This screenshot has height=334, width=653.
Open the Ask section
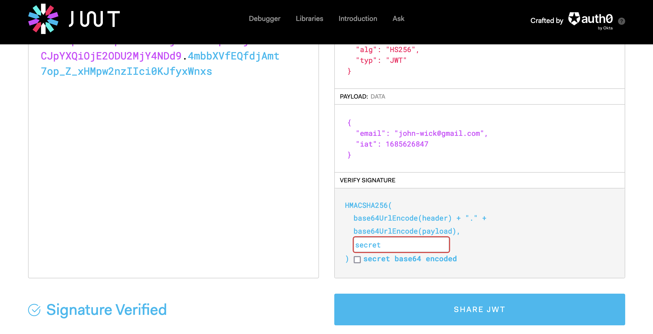pos(398,18)
